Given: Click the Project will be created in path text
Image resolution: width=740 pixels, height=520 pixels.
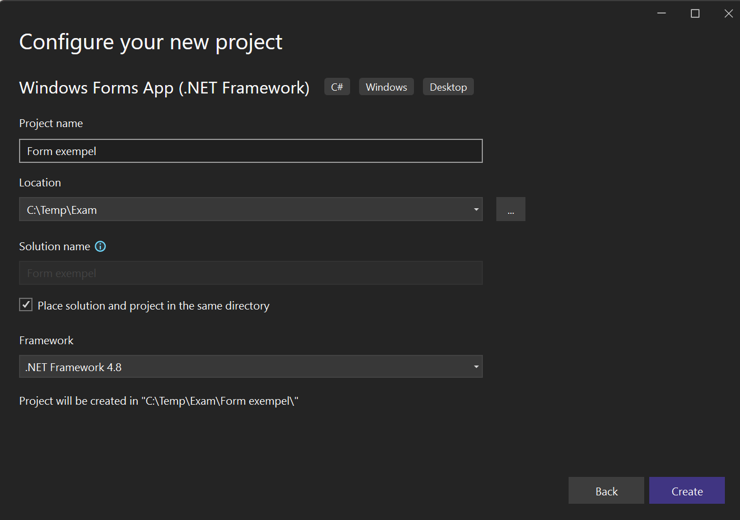Looking at the screenshot, I should 159,401.
